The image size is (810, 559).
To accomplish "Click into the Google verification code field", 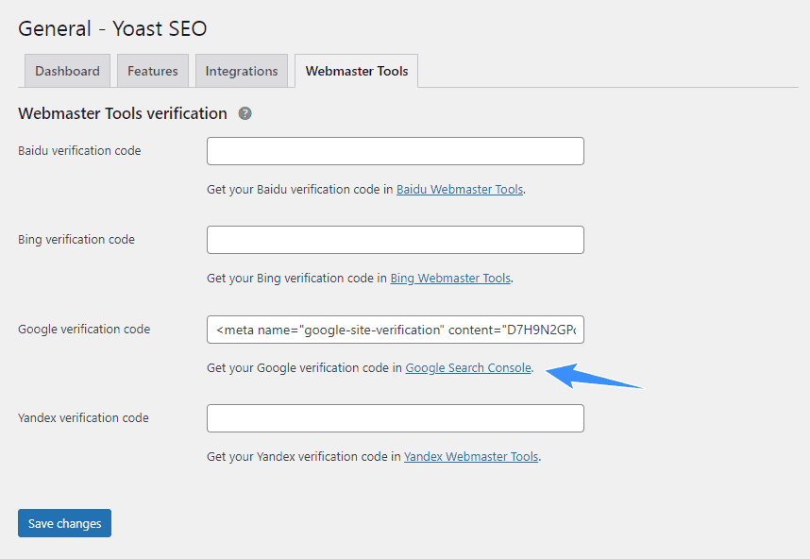I will tap(396, 330).
